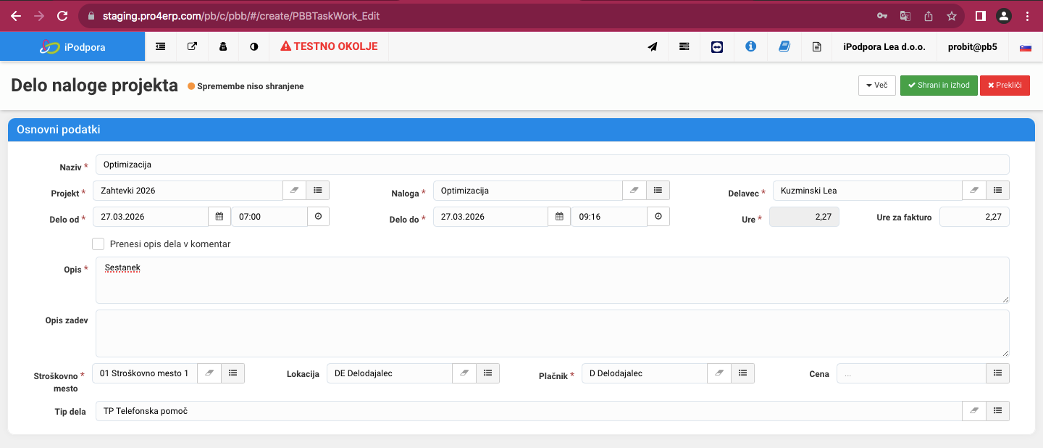Open browser side panel icon

tap(980, 15)
